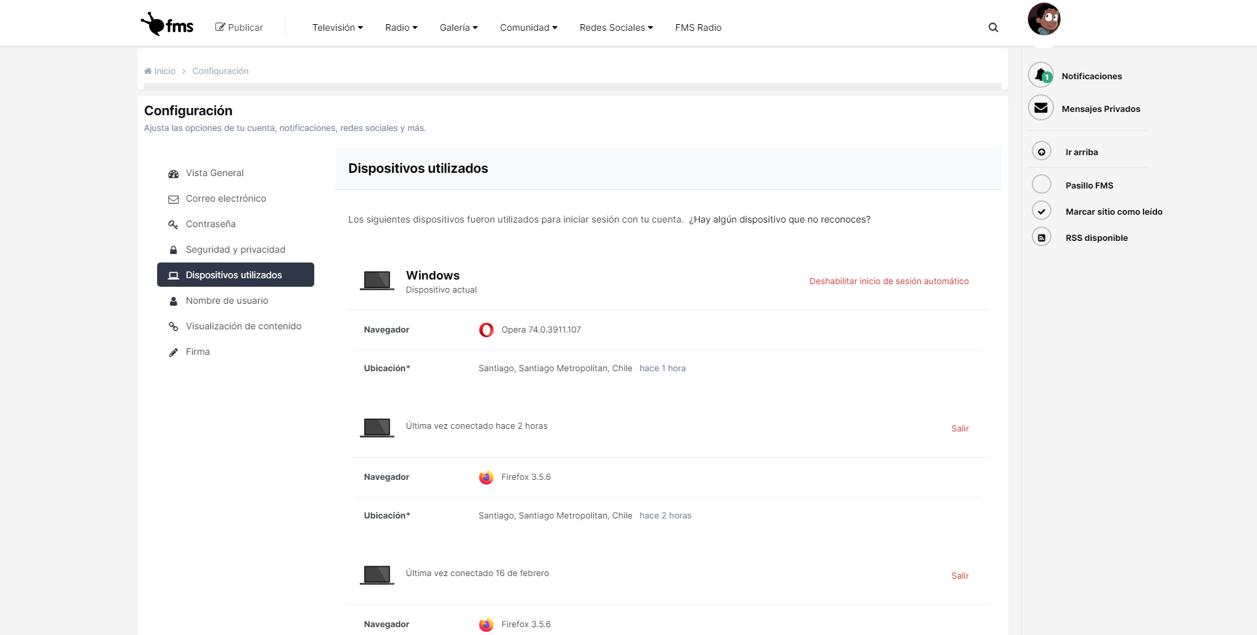
Task: Click Salir for device connected 2 hours ago
Action: coord(960,429)
